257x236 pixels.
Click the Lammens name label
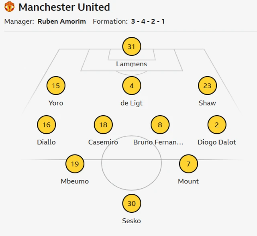131,64
